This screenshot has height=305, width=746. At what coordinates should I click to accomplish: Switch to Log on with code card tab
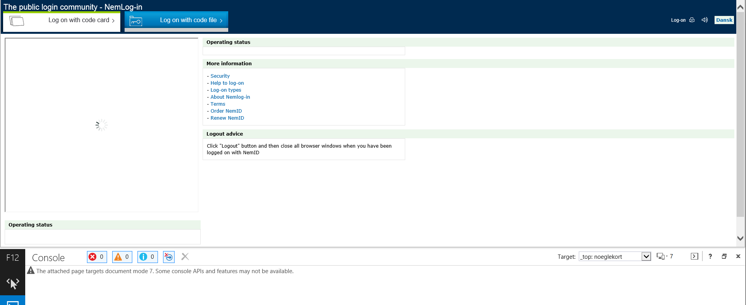pyautogui.click(x=62, y=21)
